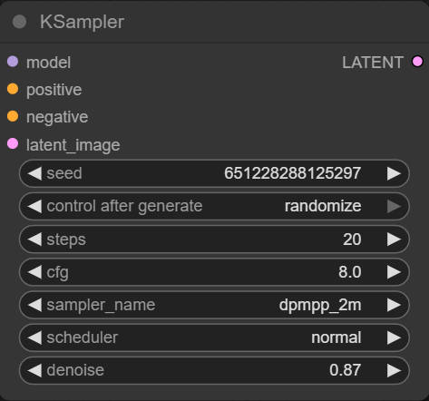Click the latent_image input socket dot

13,143
